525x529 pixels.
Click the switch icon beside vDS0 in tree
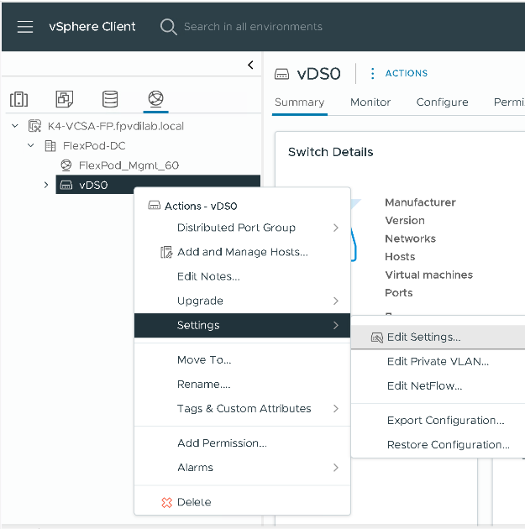(x=66, y=186)
